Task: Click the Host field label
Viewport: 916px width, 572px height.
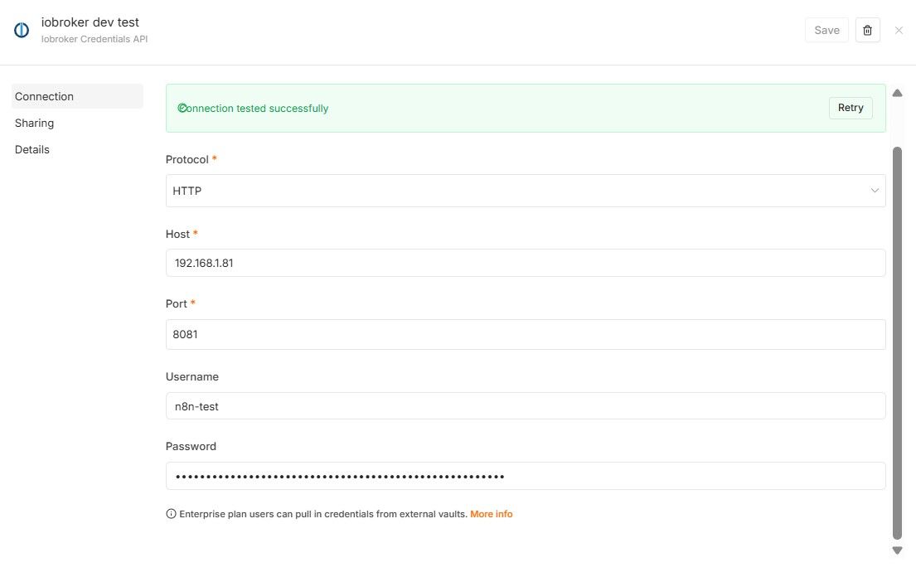Action: [177, 235]
